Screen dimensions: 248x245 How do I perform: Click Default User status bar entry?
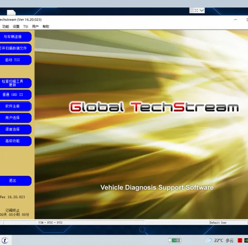point(218,223)
